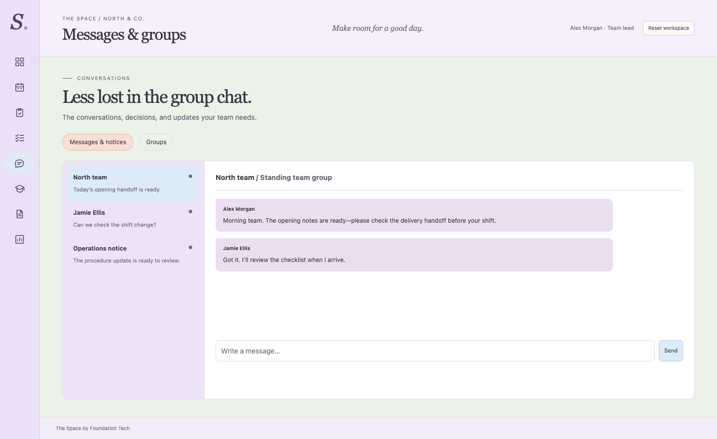Image resolution: width=717 pixels, height=439 pixels.
Task: Open the bar chart reports icon
Action: tap(19, 239)
